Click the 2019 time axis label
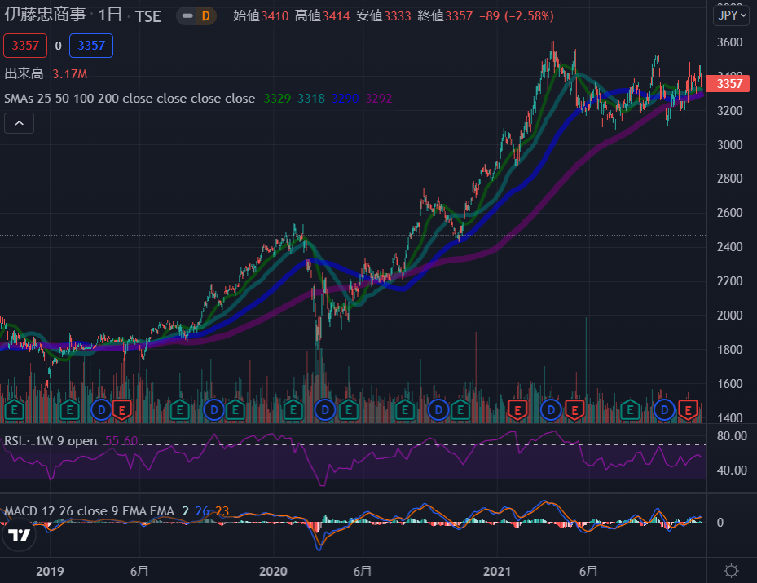The width and height of the screenshot is (757, 583). pyautogui.click(x=50, y=572)
